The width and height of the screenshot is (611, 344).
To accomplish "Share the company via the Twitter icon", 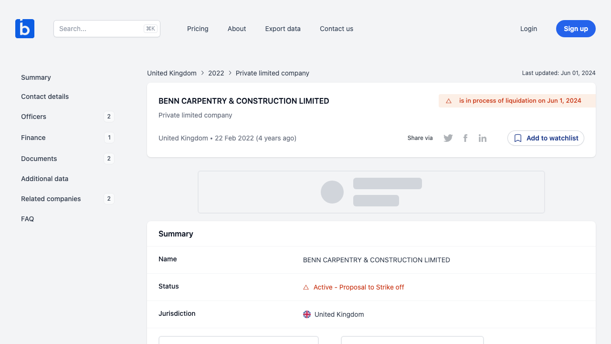I will point(448,138).
